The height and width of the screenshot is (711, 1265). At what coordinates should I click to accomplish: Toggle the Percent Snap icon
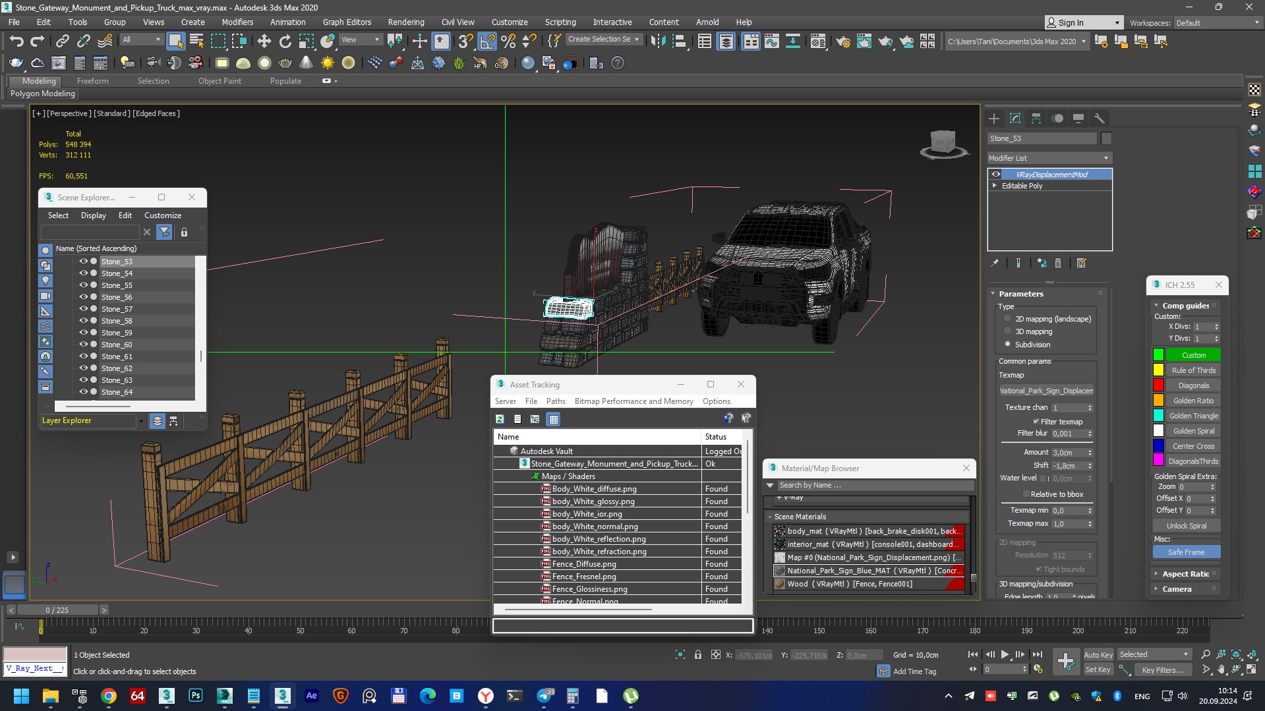pos(508,42)
